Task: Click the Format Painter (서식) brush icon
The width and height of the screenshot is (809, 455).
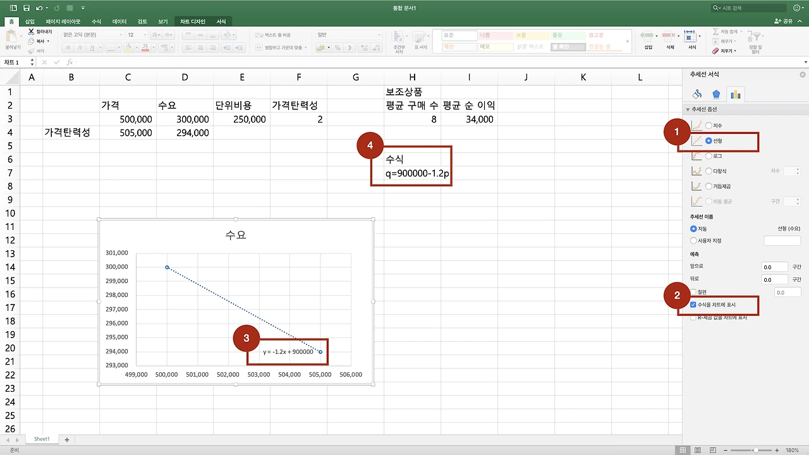Action: 30,51
